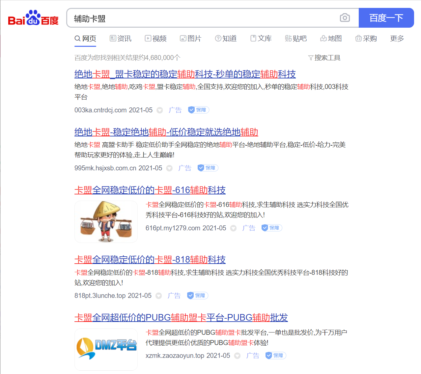
Task: Select the 图片 image search icon
Action: click(x=183, y=39)
